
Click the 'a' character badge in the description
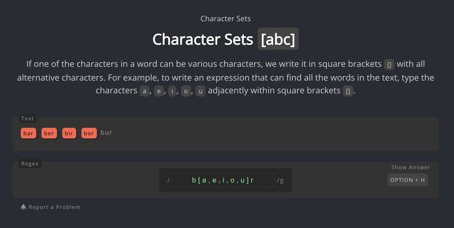click(x=145, y=91)
